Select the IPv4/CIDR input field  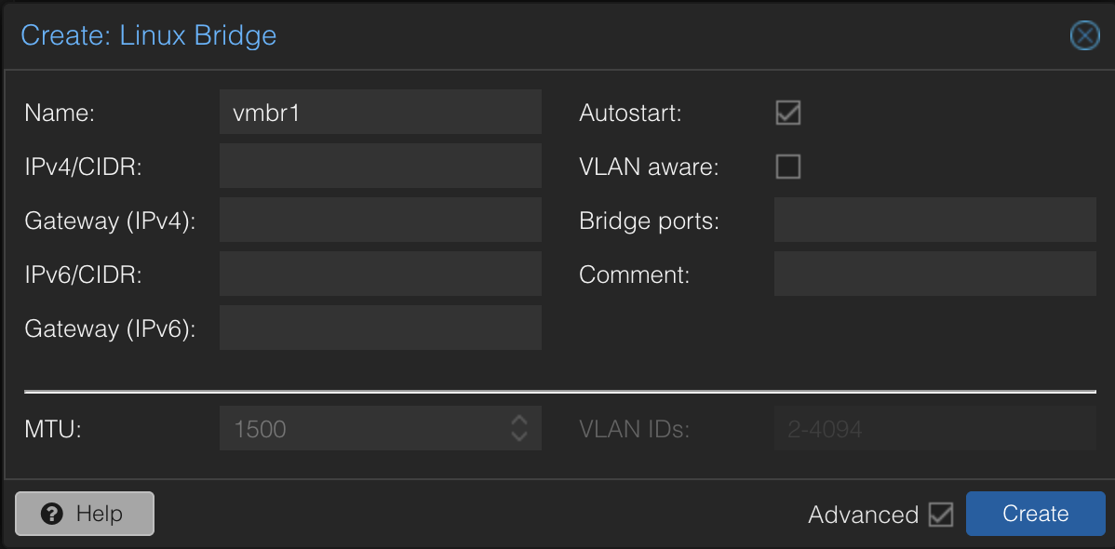[x=380, y=166]
